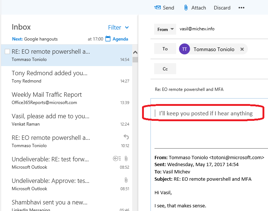Click the Cc recipients input field
The height and width of the screenshot is (211, 268).
coord(222,69)
